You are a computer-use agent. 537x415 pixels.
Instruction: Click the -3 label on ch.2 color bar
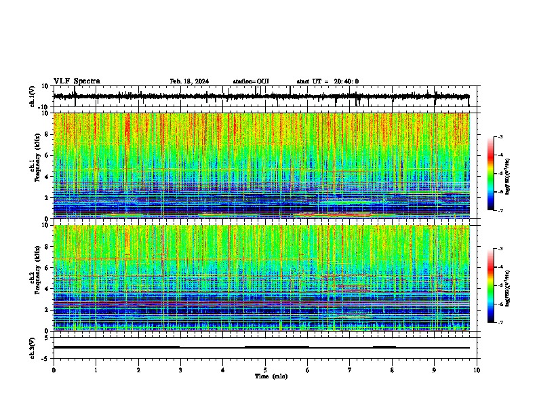tap(500, 249)
